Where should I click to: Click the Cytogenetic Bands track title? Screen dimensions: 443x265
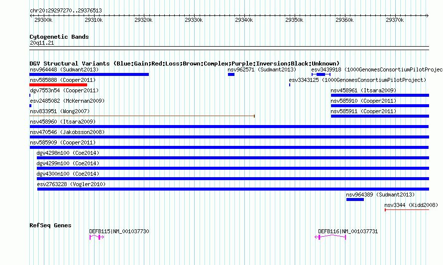point(59,37)
